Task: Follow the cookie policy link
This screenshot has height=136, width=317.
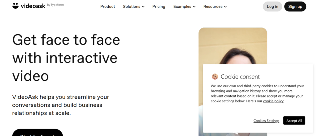Action: (x=273, y=101)
